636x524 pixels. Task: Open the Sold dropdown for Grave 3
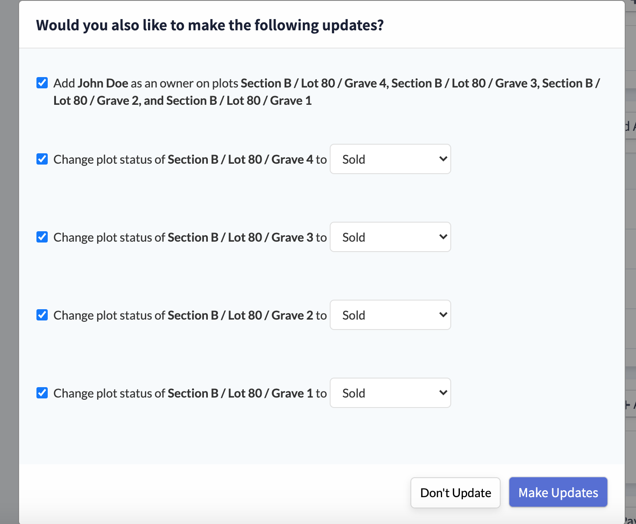(x=390, y=237)
